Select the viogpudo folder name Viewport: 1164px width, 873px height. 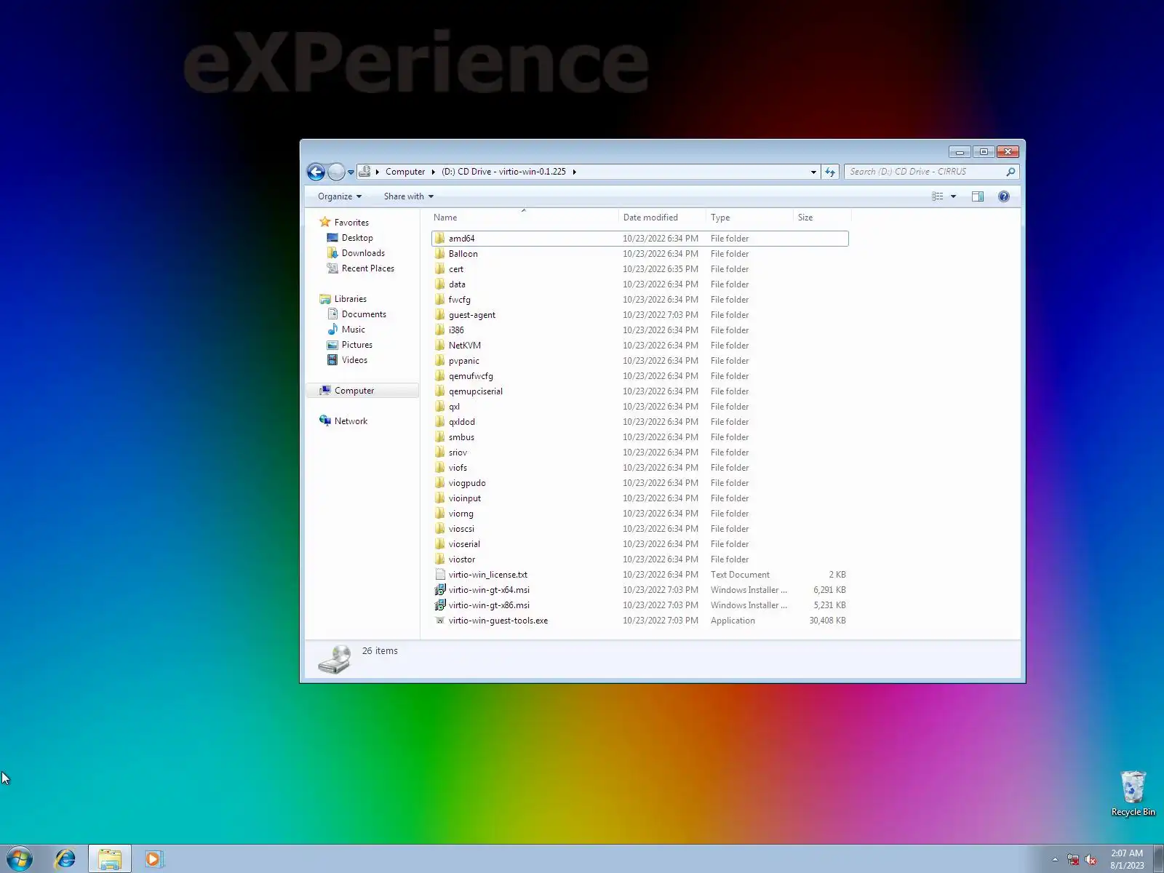[467, 483]
